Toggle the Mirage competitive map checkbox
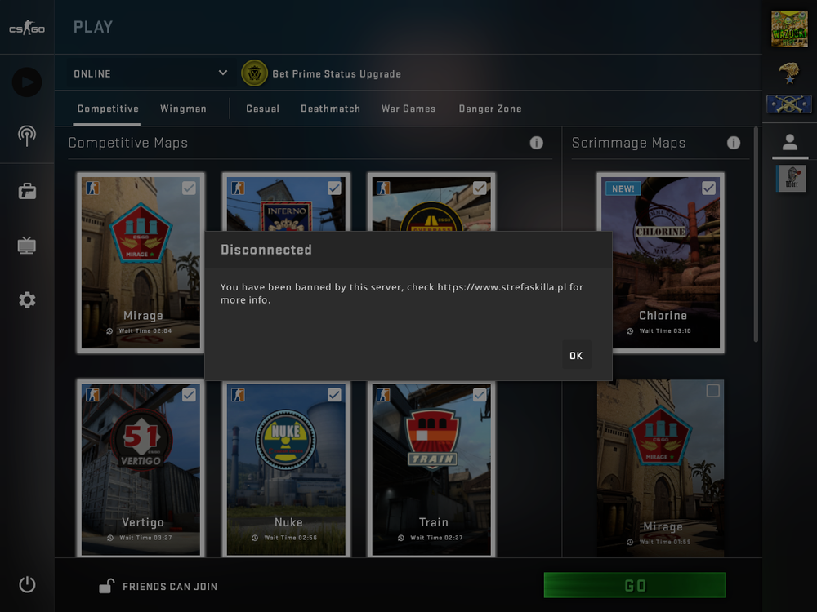This screenshot has width=817, height=612. [190, 188]
